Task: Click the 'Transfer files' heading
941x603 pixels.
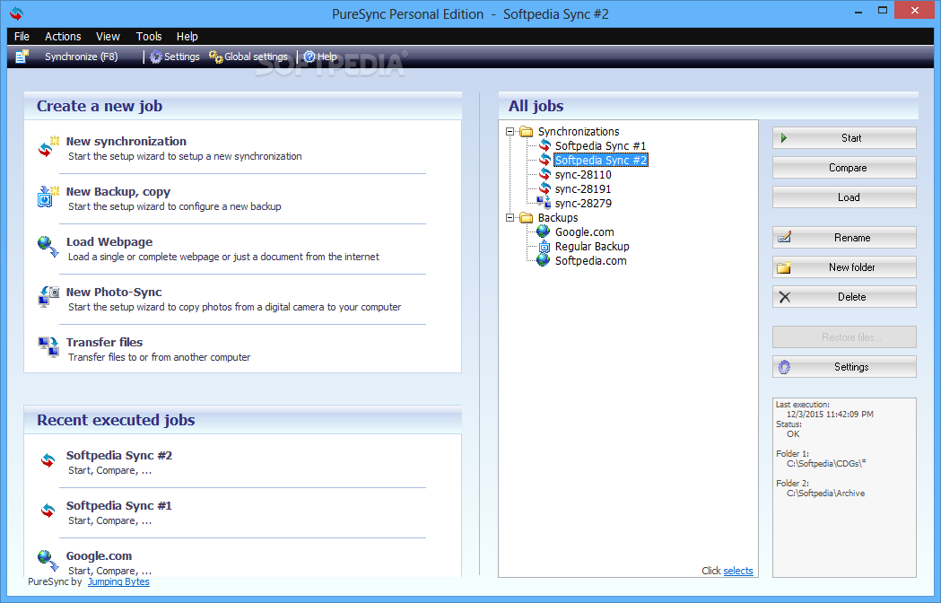Action: 104,342
